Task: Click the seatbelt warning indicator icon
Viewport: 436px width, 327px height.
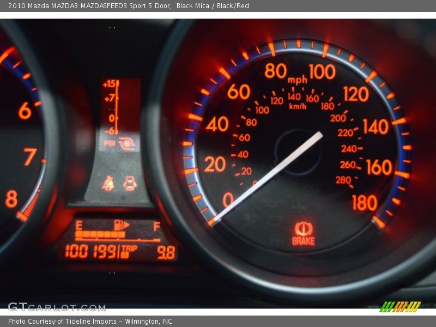Action: (x=108, y=184)
